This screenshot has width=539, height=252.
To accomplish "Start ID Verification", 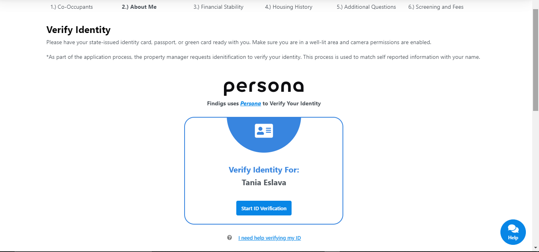I will click(264, 208).
